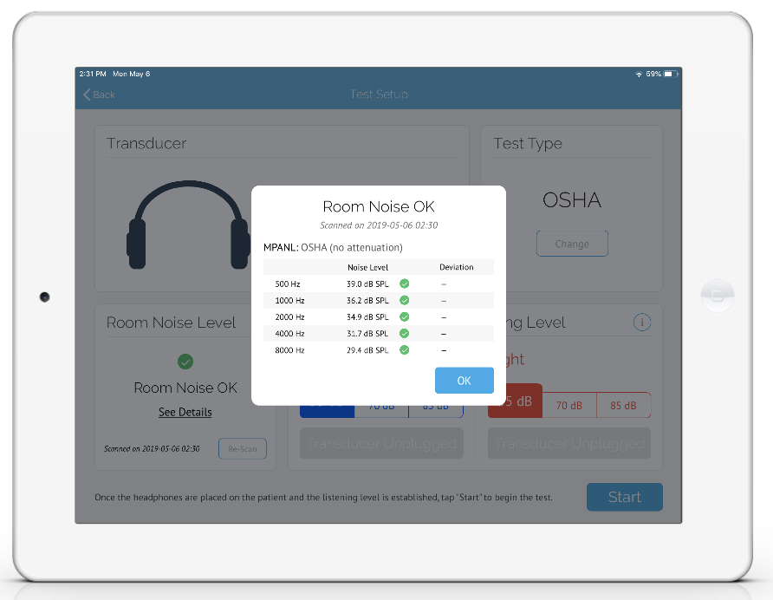773x600 pixels.
Task: Select 70 dB for right ear
Action: (569, 405)
